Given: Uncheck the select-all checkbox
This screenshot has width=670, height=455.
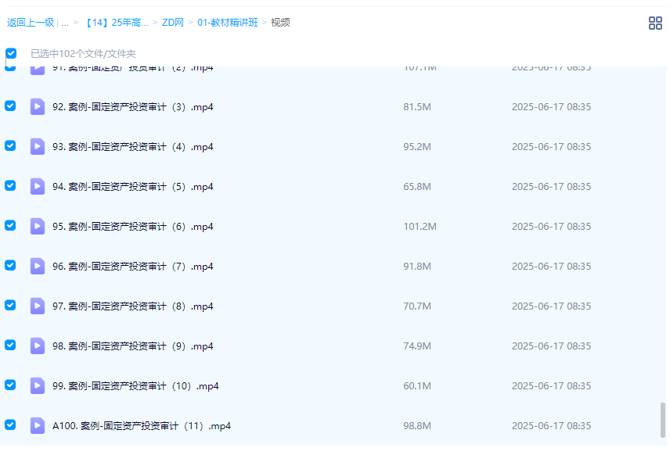Looking at the screenshot, I should (11, 53).
